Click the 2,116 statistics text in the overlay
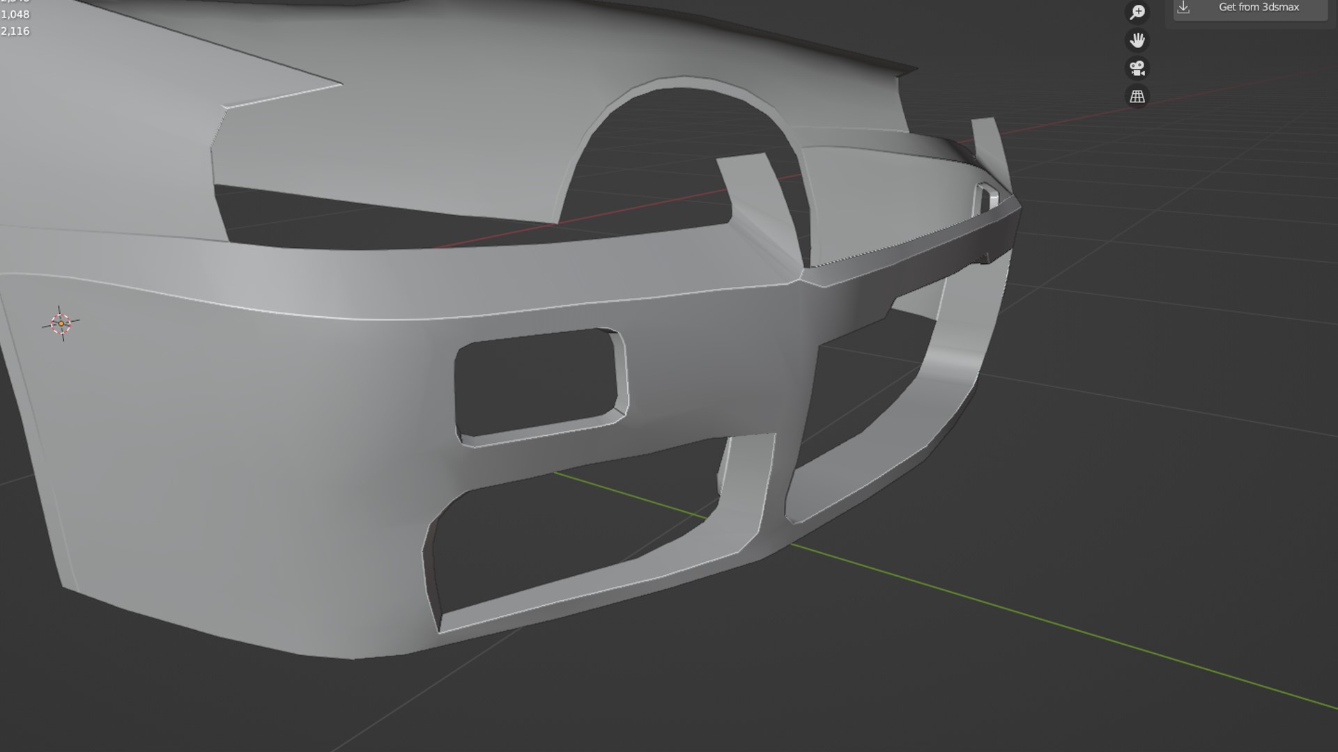Image resolution: width=1338 pixels, height=752 pixels. [x=15, y=31]
